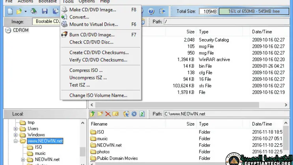Click the Total Size 105MB field
The height and width of the screenshot is (165, 293).
click(x=208, y=11)
